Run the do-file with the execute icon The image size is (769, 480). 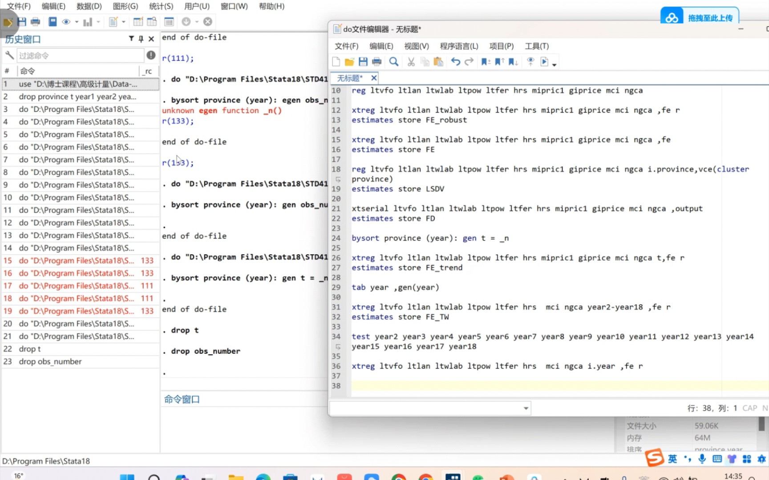tap(544, 62)
